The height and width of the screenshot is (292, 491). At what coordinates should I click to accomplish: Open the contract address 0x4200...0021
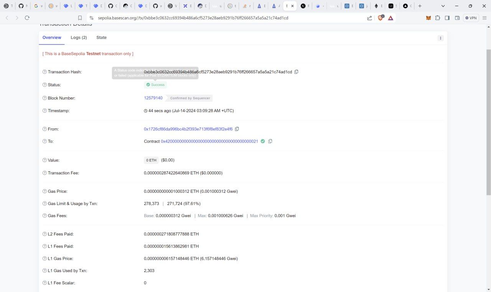coord(209,141)
